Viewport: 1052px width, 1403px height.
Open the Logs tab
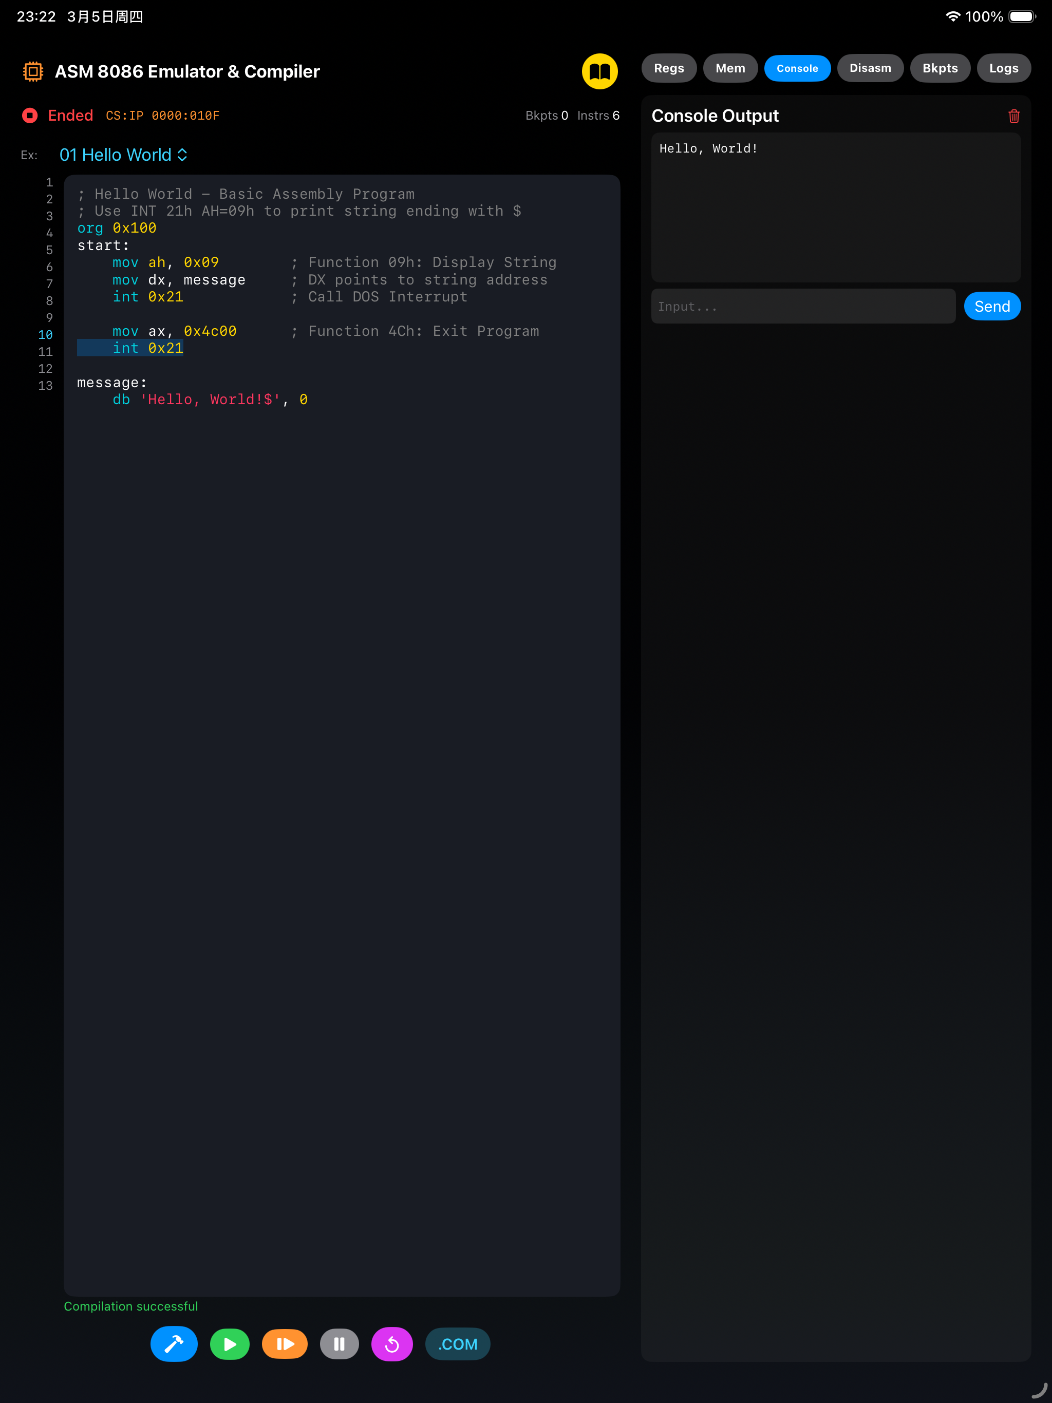1004,68
